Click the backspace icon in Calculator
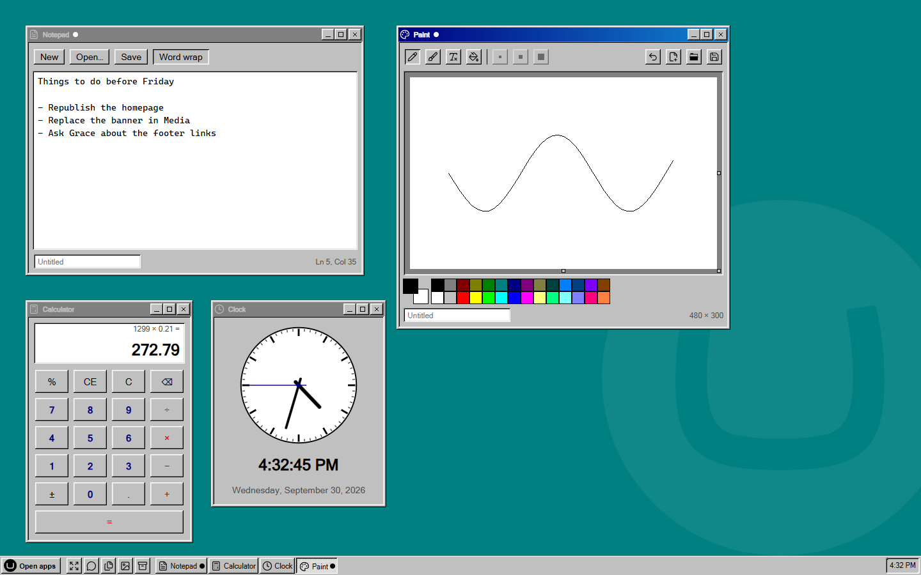 (167, 381)
